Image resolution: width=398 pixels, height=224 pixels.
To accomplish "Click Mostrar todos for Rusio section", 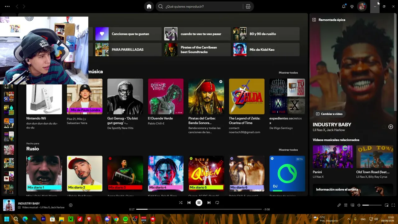I will click(288, 150).
